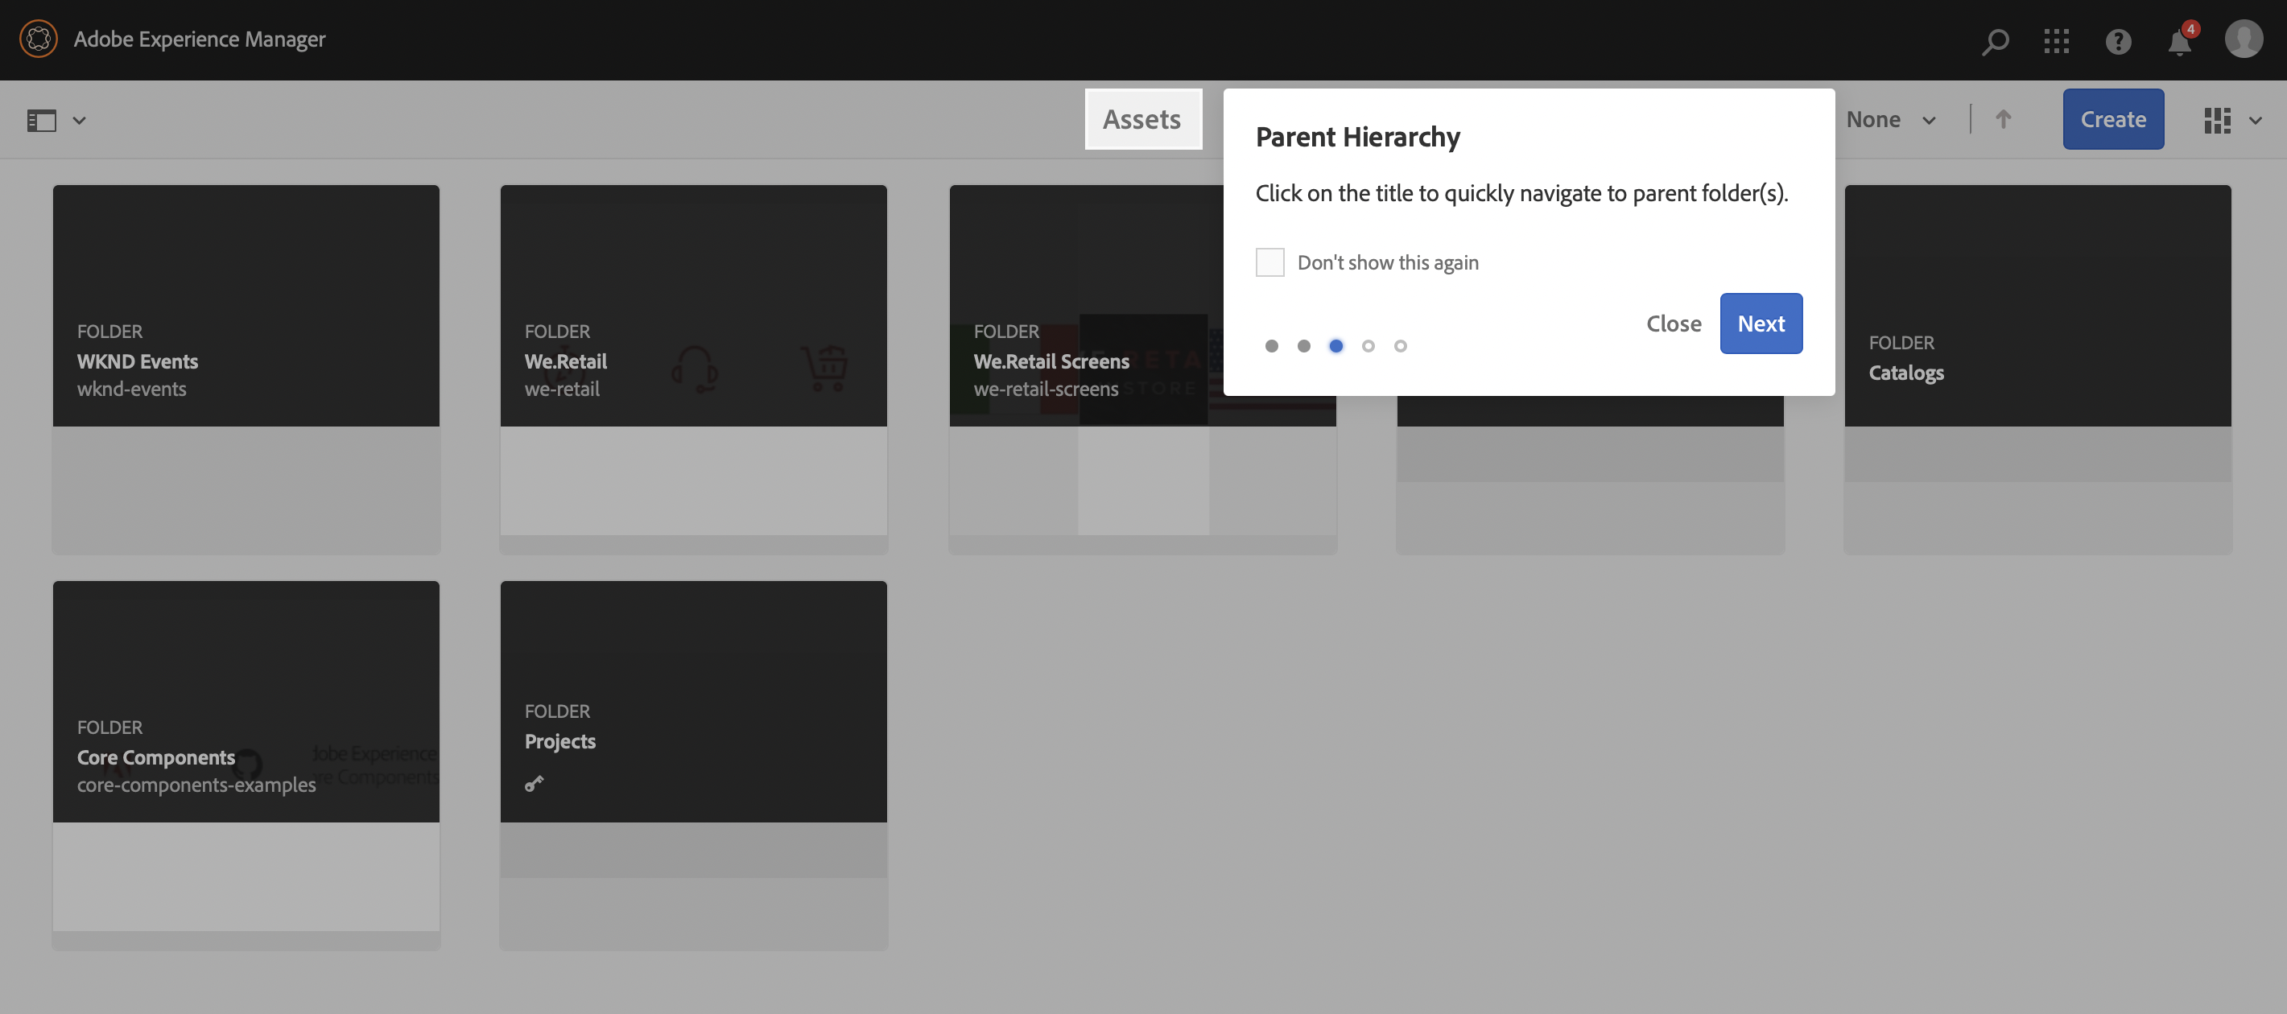Click the Assets breadcrumb title
The image size is (2287, 1014).
click(1141, 119)
